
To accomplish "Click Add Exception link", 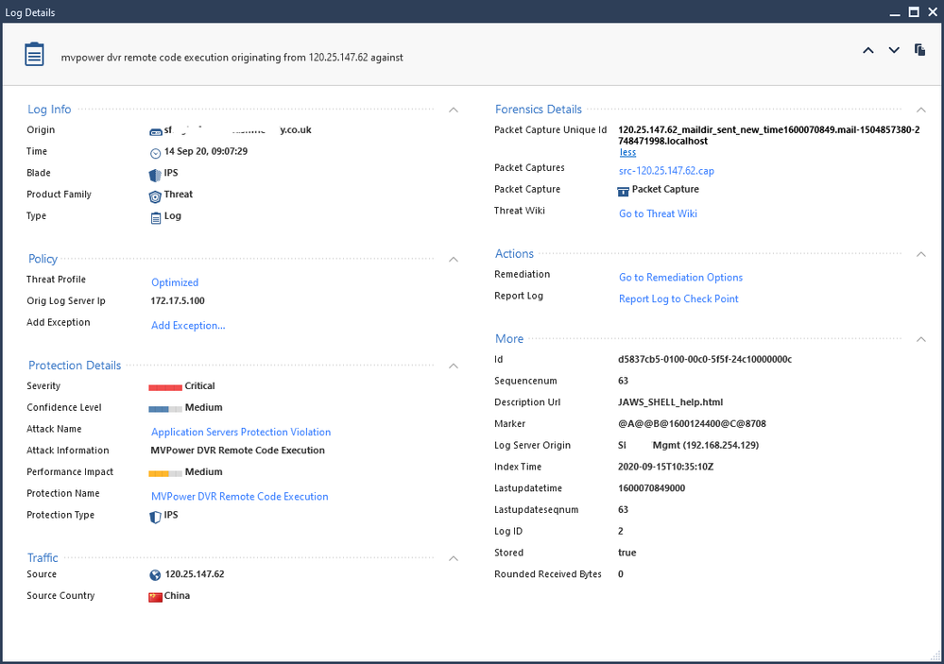I will [188, 326].
